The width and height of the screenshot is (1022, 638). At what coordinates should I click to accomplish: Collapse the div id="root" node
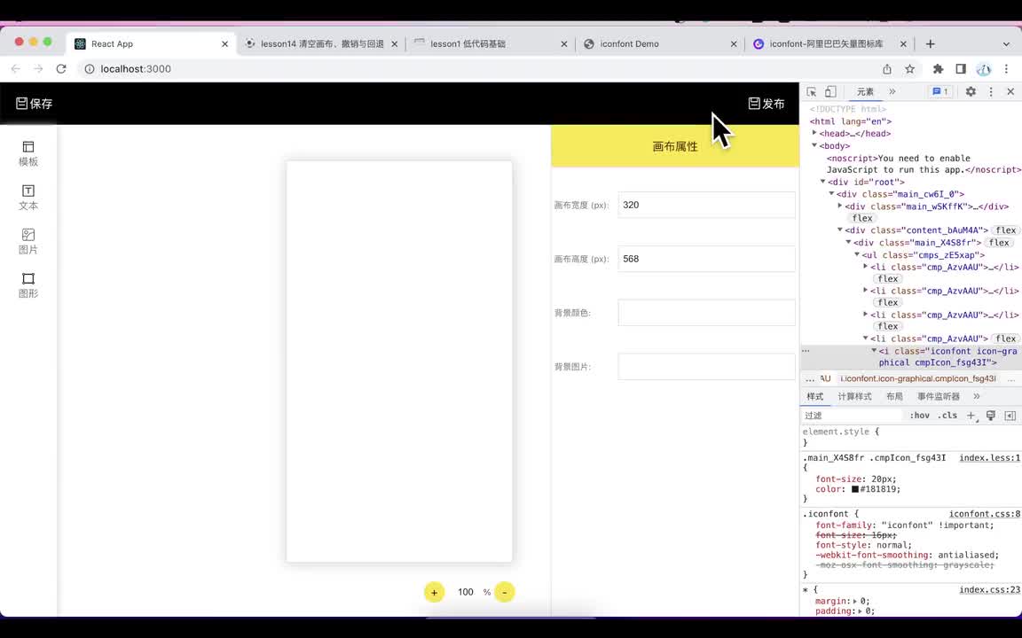(823, 182)
